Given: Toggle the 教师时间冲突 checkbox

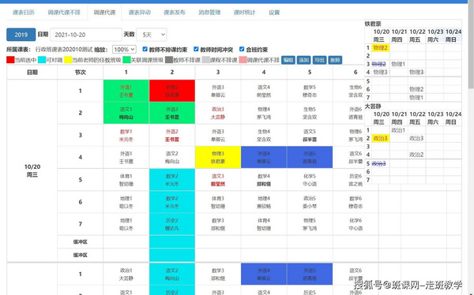Looking at the screenshot, I should coord(196,49).
